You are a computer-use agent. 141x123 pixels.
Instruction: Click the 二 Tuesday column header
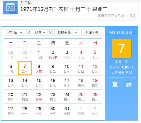25,43
